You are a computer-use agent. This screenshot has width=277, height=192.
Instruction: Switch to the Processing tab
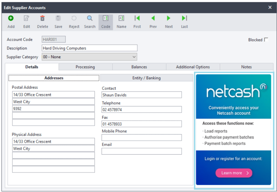(x=85, y=67)
